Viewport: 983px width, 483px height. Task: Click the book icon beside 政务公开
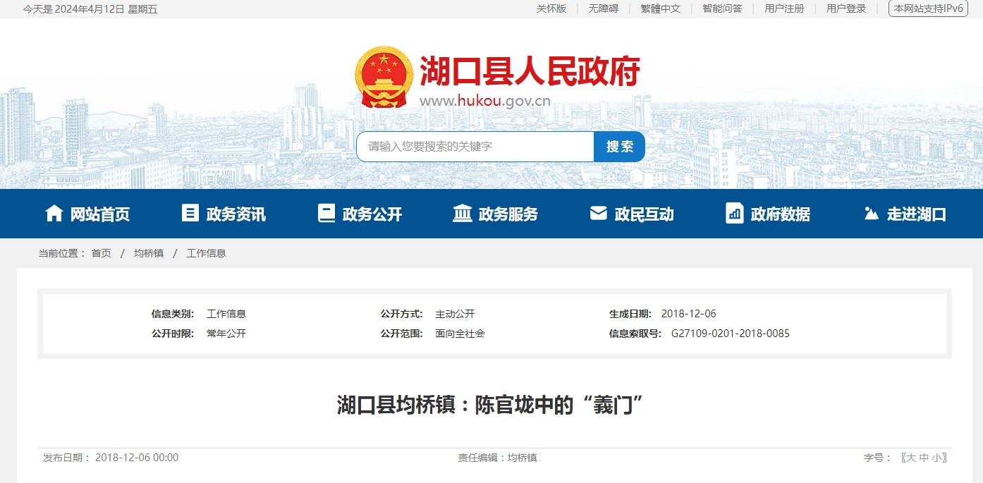pos(326,214)
